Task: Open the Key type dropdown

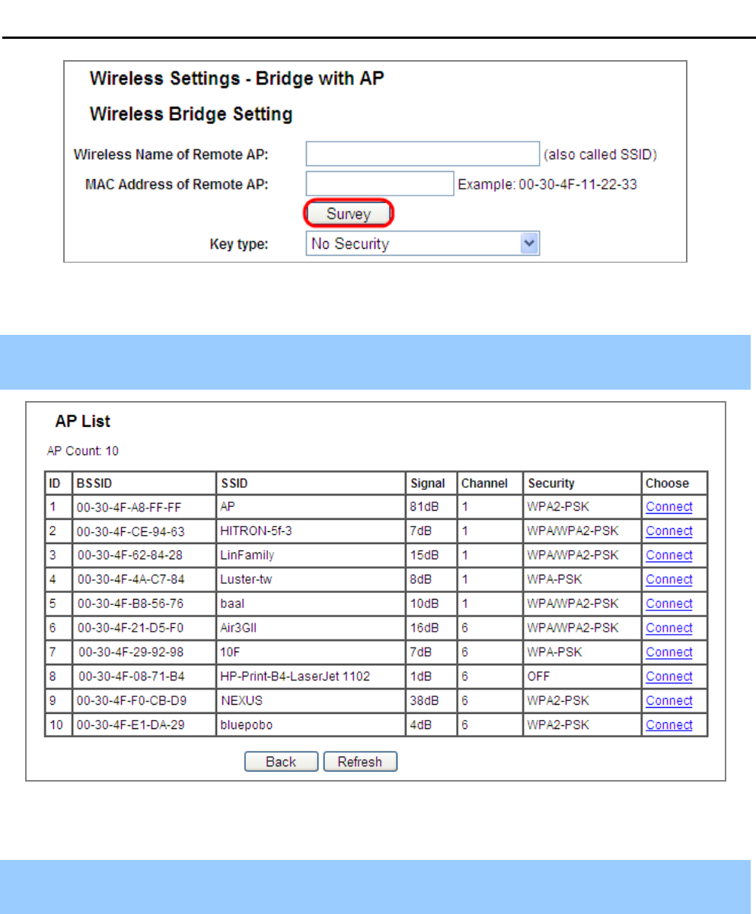Action: click(423, 244)
